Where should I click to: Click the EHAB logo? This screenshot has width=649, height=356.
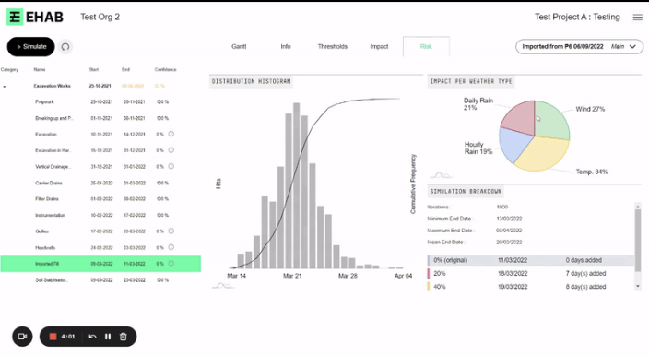(x=35, y=17)
